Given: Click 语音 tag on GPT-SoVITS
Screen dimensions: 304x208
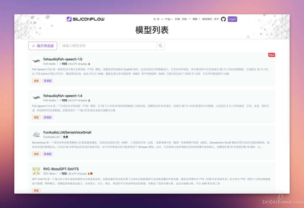Looking at the screenshot, I should (36, 191).
